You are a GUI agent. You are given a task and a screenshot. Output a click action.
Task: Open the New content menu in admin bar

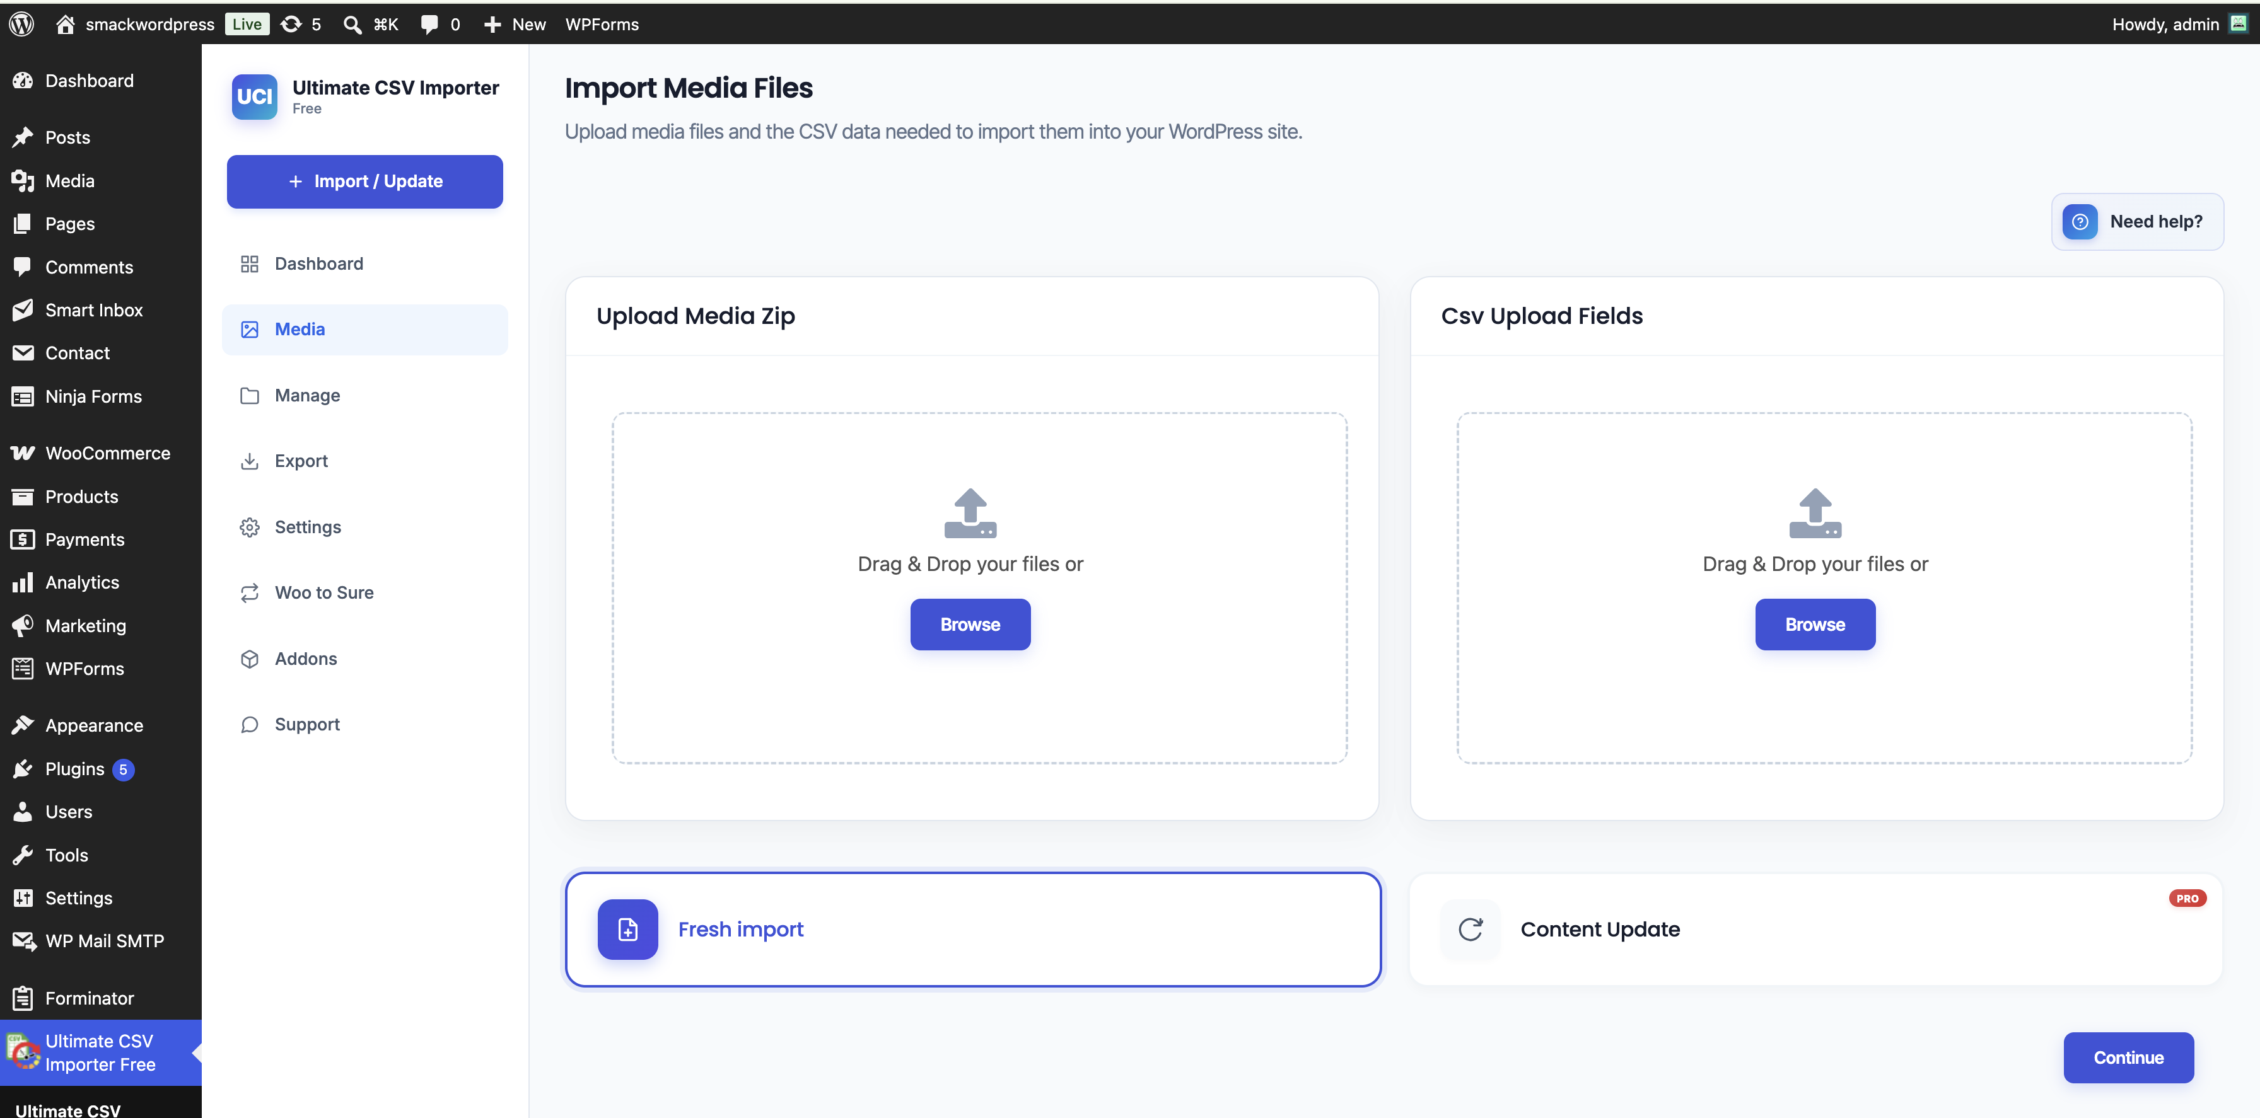[x=515, y=24]
